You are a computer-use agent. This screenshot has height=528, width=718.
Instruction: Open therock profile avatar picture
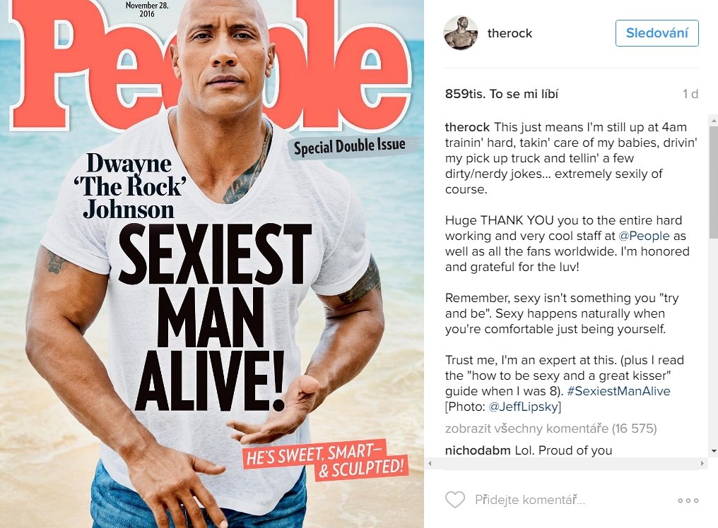461,33
